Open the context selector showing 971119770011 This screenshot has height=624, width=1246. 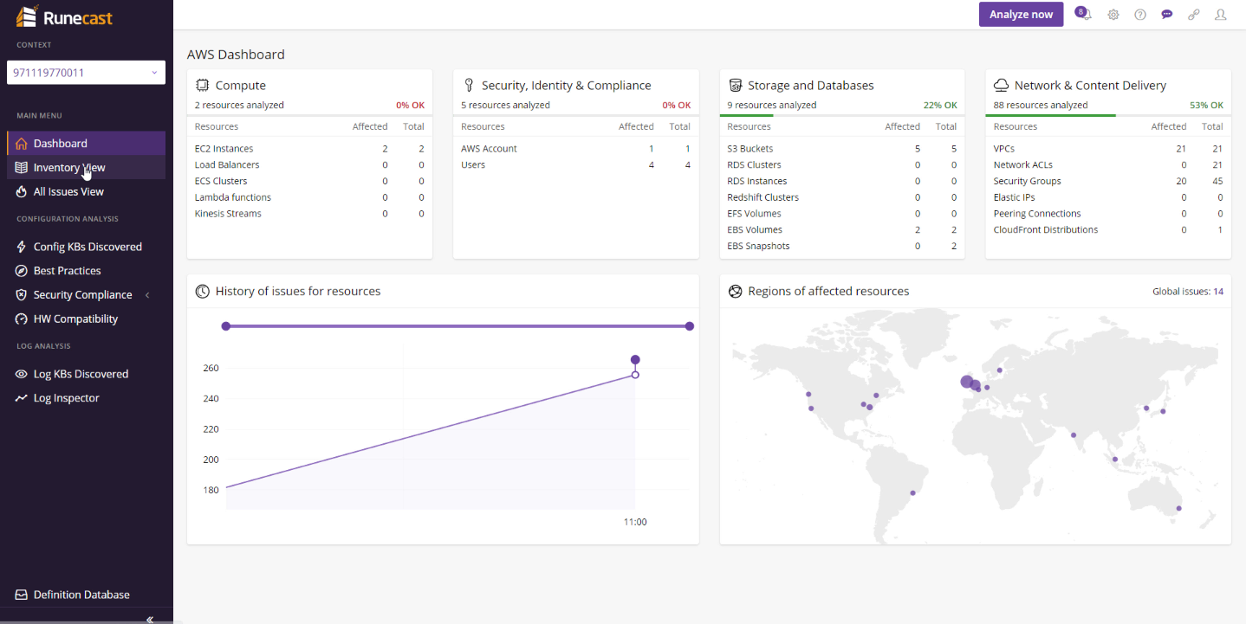pyautogui.click(x=86, y=73)
